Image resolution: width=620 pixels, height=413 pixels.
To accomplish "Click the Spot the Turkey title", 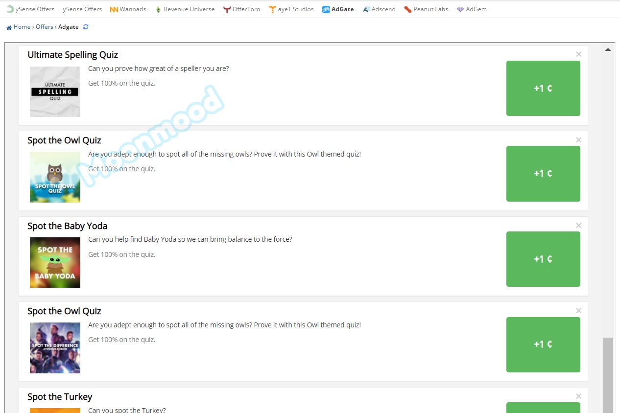I will pyautogui.click(x=60, y=397).
